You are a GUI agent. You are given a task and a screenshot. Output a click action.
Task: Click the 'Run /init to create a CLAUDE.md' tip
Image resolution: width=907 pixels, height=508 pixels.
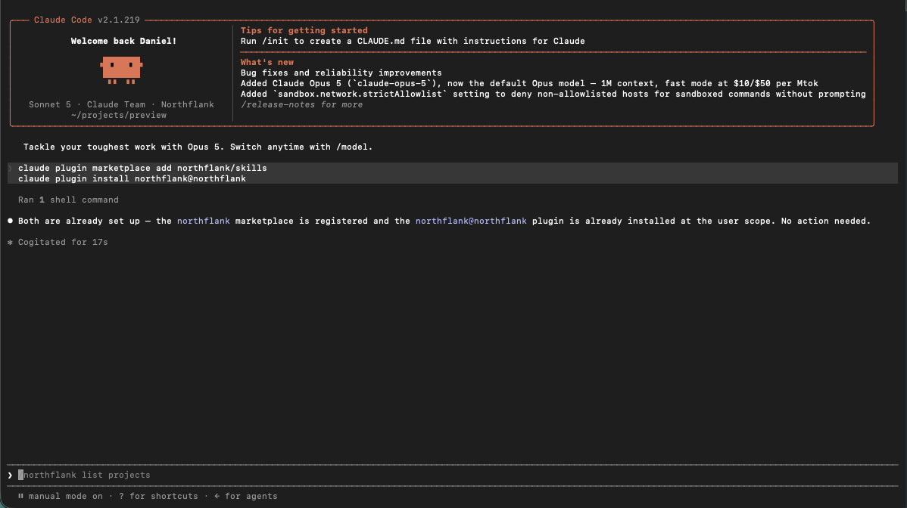413,41
